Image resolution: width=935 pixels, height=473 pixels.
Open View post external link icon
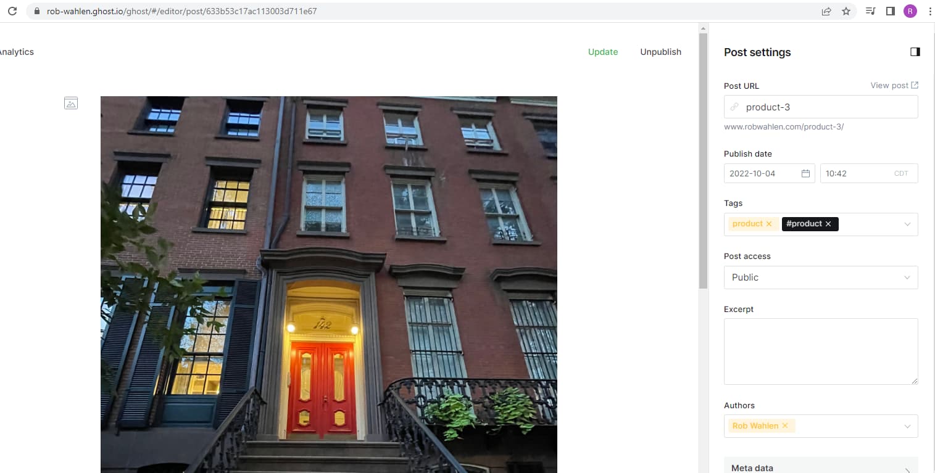[915, 85]
